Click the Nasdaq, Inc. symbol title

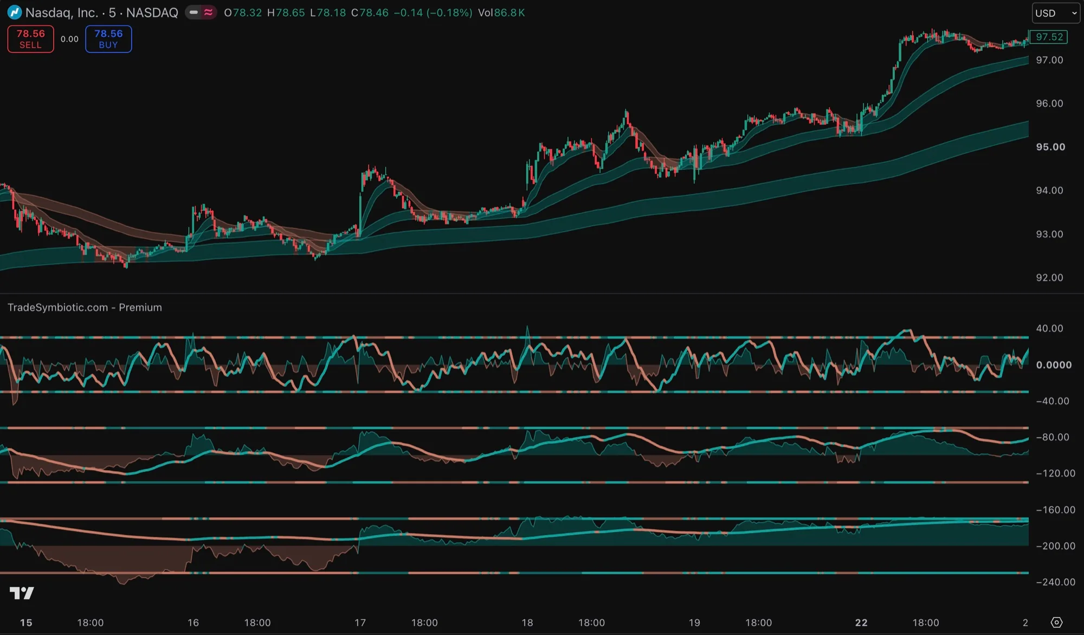pos(101,12)
